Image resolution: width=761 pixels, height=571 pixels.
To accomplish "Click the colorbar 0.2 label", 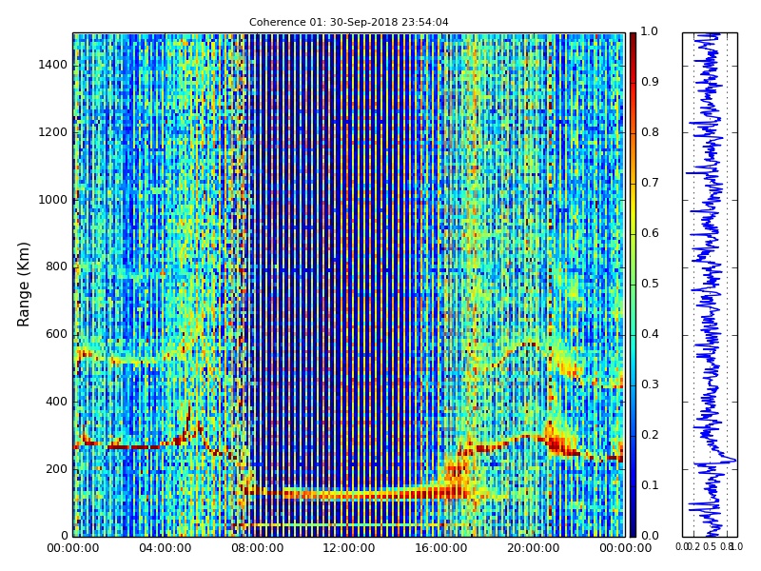I will click(650, 435).
